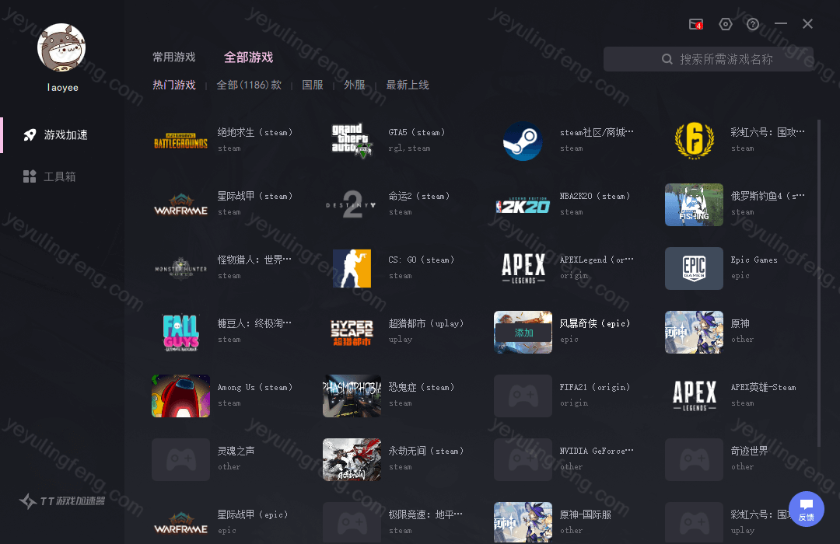Image resolution: width=840 pixels, height=544 pixels.
Task: Click the Warframe logo for 星际战甲 (epic)
Action: coord(180,522)
